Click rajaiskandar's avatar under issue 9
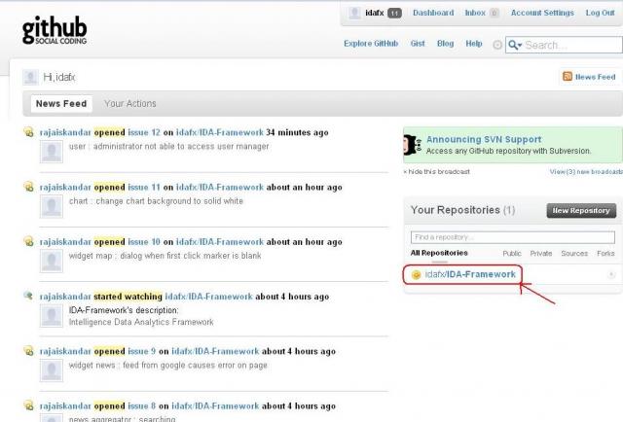 52,370
